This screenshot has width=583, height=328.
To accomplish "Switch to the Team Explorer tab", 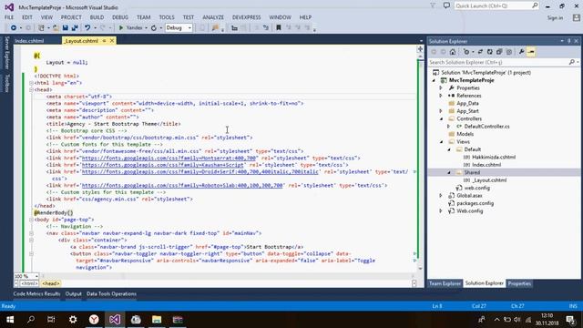I will coord(445,283).
